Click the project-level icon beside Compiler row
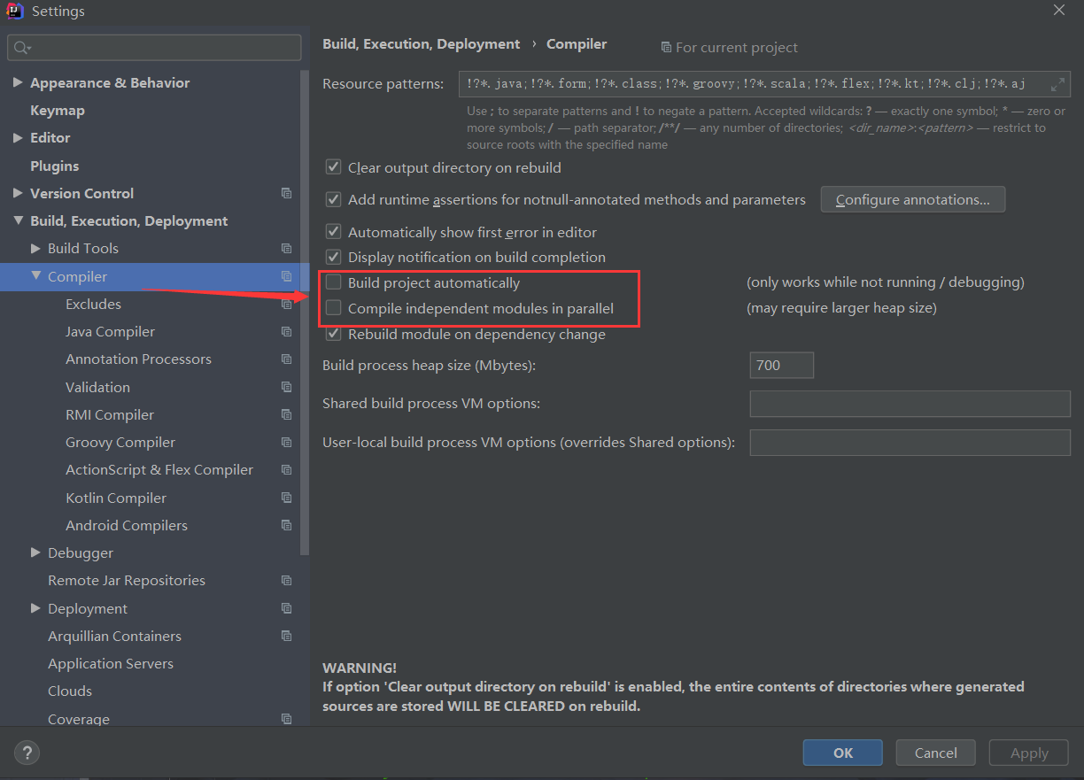1084x780 pixels. click(286, 276)
